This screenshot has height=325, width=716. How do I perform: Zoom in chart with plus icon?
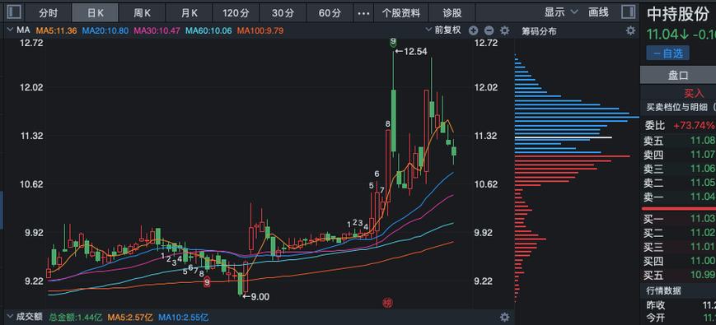[474, 30]
